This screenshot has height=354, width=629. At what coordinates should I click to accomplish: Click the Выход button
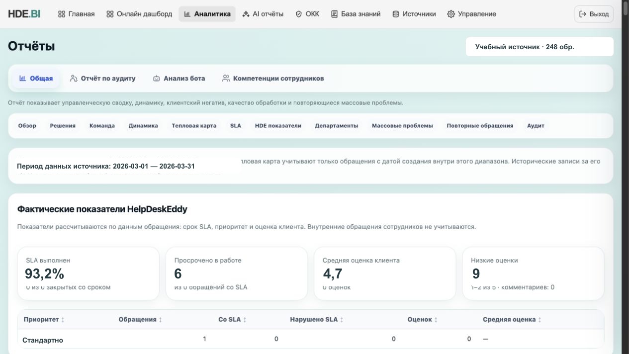point(594,14)
